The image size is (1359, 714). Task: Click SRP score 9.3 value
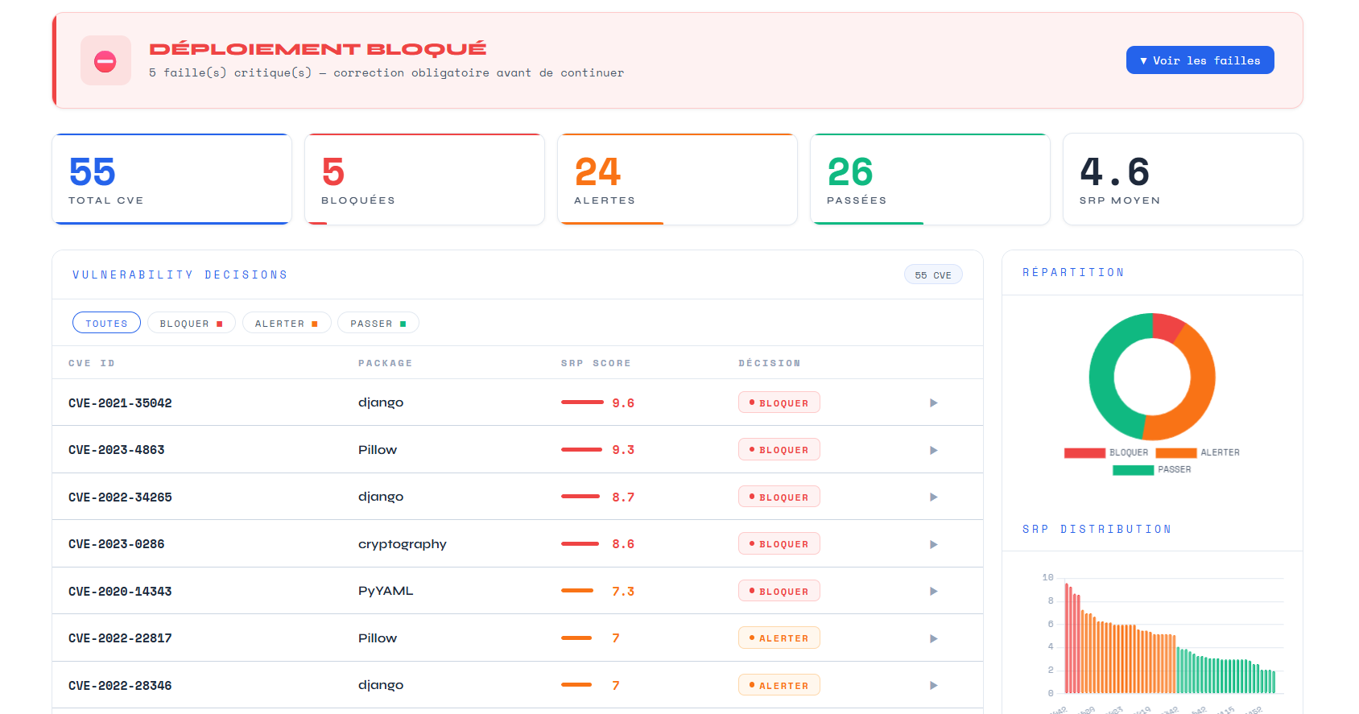pos(623,450)
